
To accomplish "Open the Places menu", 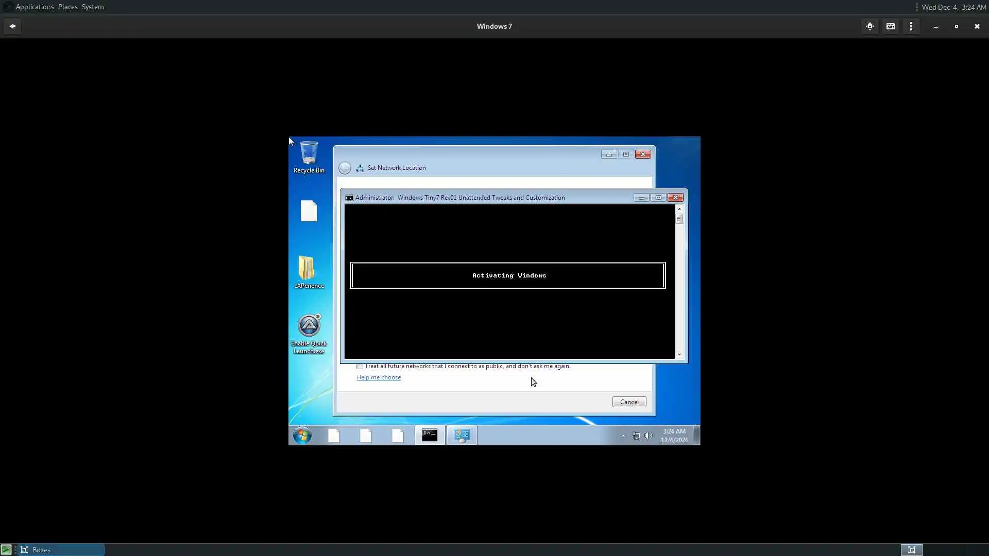I will (x=67, y=7).
